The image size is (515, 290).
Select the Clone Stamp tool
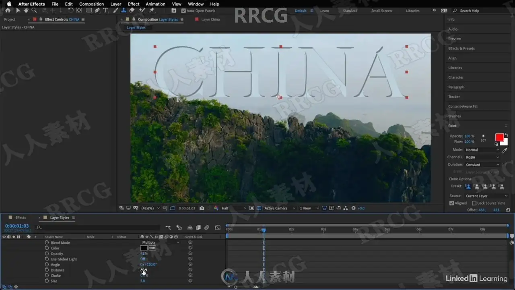point(124,10)
